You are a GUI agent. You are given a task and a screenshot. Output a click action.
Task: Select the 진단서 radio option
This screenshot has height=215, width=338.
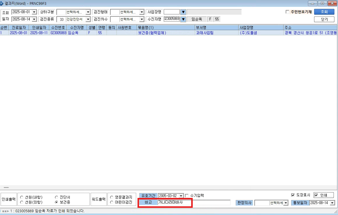[x=56, y=197]
